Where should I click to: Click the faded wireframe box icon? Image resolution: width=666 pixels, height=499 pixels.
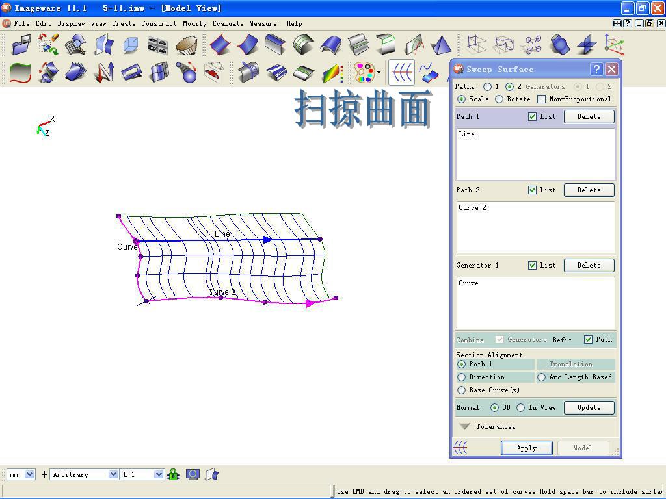[475, 45]
